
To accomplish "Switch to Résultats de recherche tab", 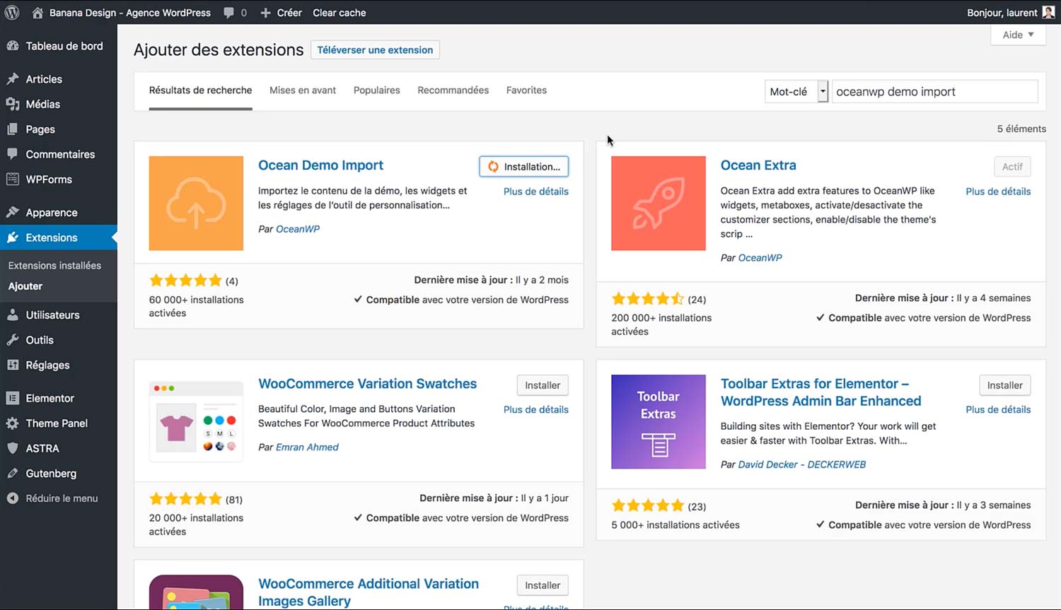I will tap(200, 90).
